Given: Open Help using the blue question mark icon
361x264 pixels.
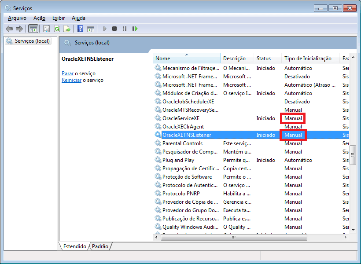Looking at the screenshot, I should click(x=81, y=28).
